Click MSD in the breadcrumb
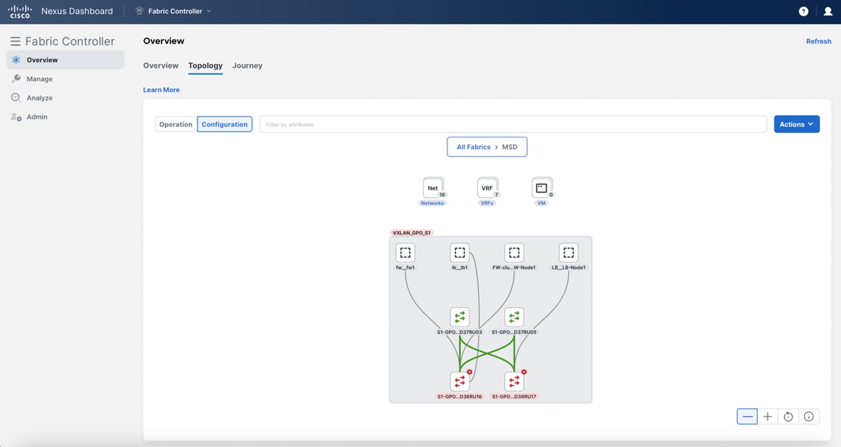The height and width of the screenshot is (447, 841). point(510,147)
